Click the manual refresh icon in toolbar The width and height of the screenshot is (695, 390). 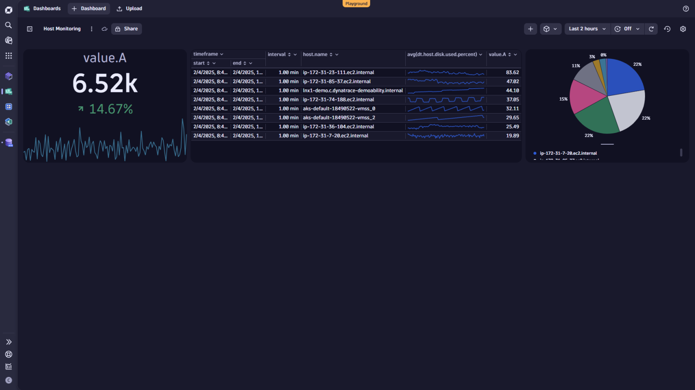point(651,29)
